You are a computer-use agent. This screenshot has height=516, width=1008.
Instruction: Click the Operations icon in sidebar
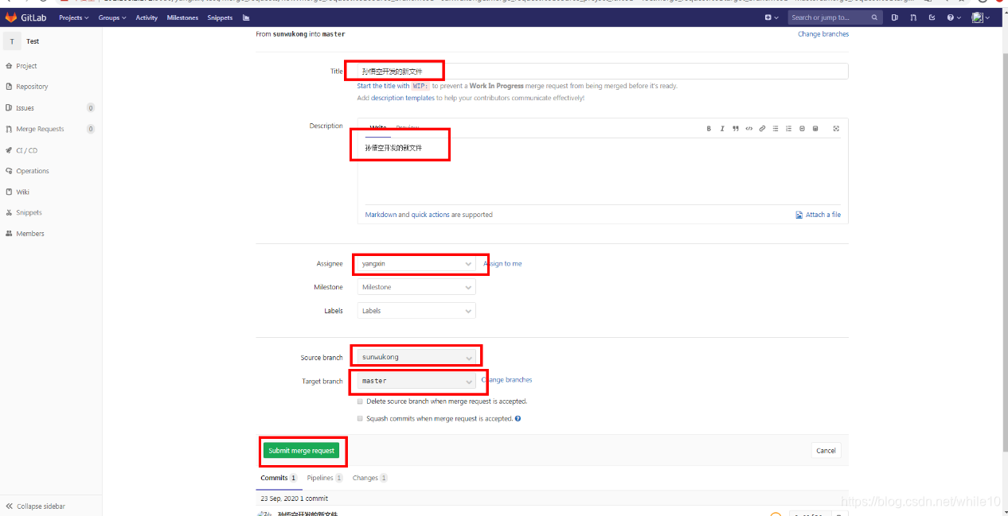[9, 171]
